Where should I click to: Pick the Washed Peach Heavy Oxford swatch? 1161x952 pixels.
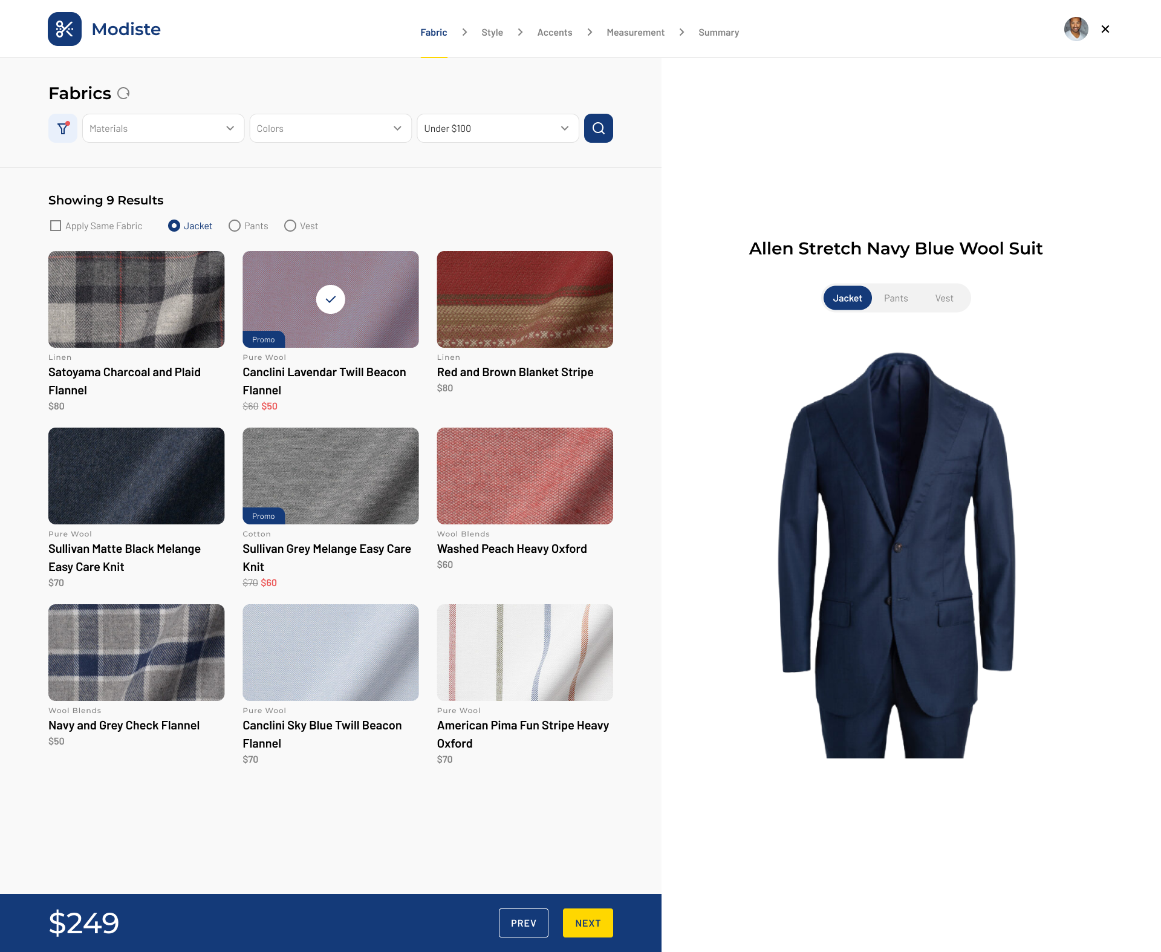(x=525, y=476)
